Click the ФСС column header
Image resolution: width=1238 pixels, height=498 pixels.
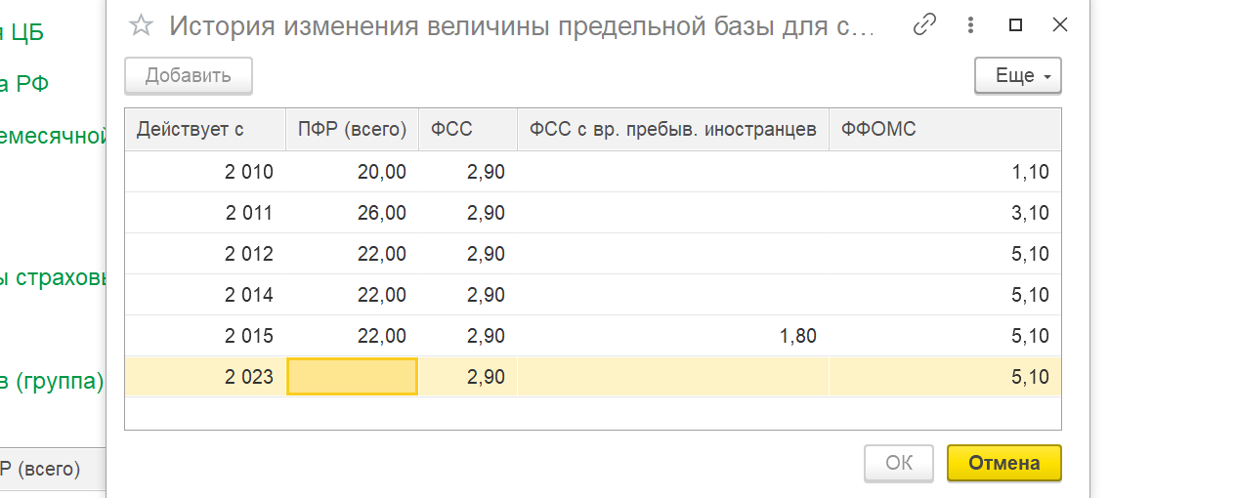tap(468, 129)
